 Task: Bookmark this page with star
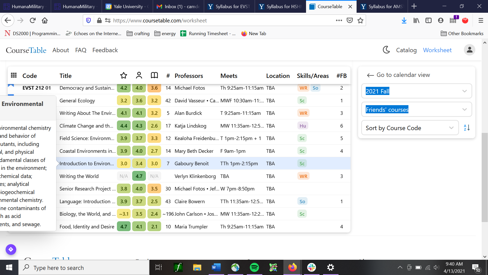[360, 20]
